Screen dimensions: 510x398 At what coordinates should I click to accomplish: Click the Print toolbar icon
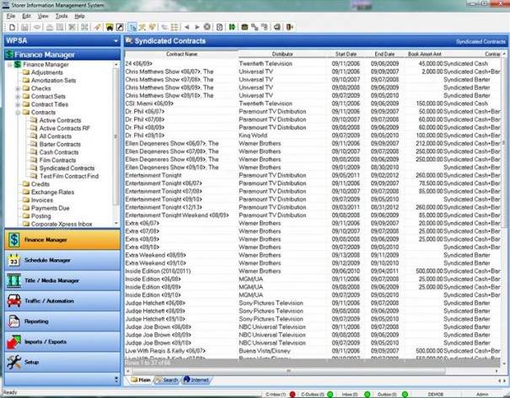[x=50, y=27]
